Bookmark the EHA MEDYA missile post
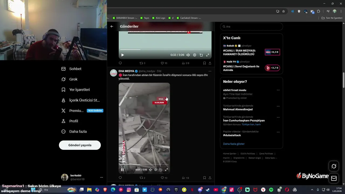The image size is (345, 194). (205, 178)
